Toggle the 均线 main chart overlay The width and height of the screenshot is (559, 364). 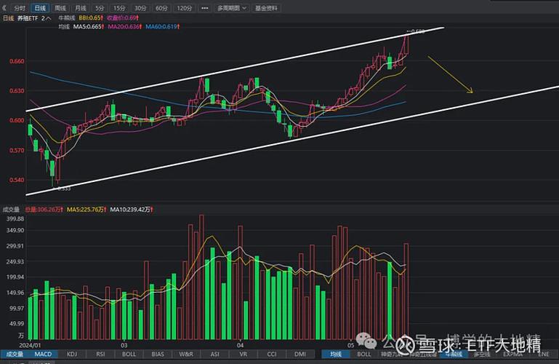[335, 354]
